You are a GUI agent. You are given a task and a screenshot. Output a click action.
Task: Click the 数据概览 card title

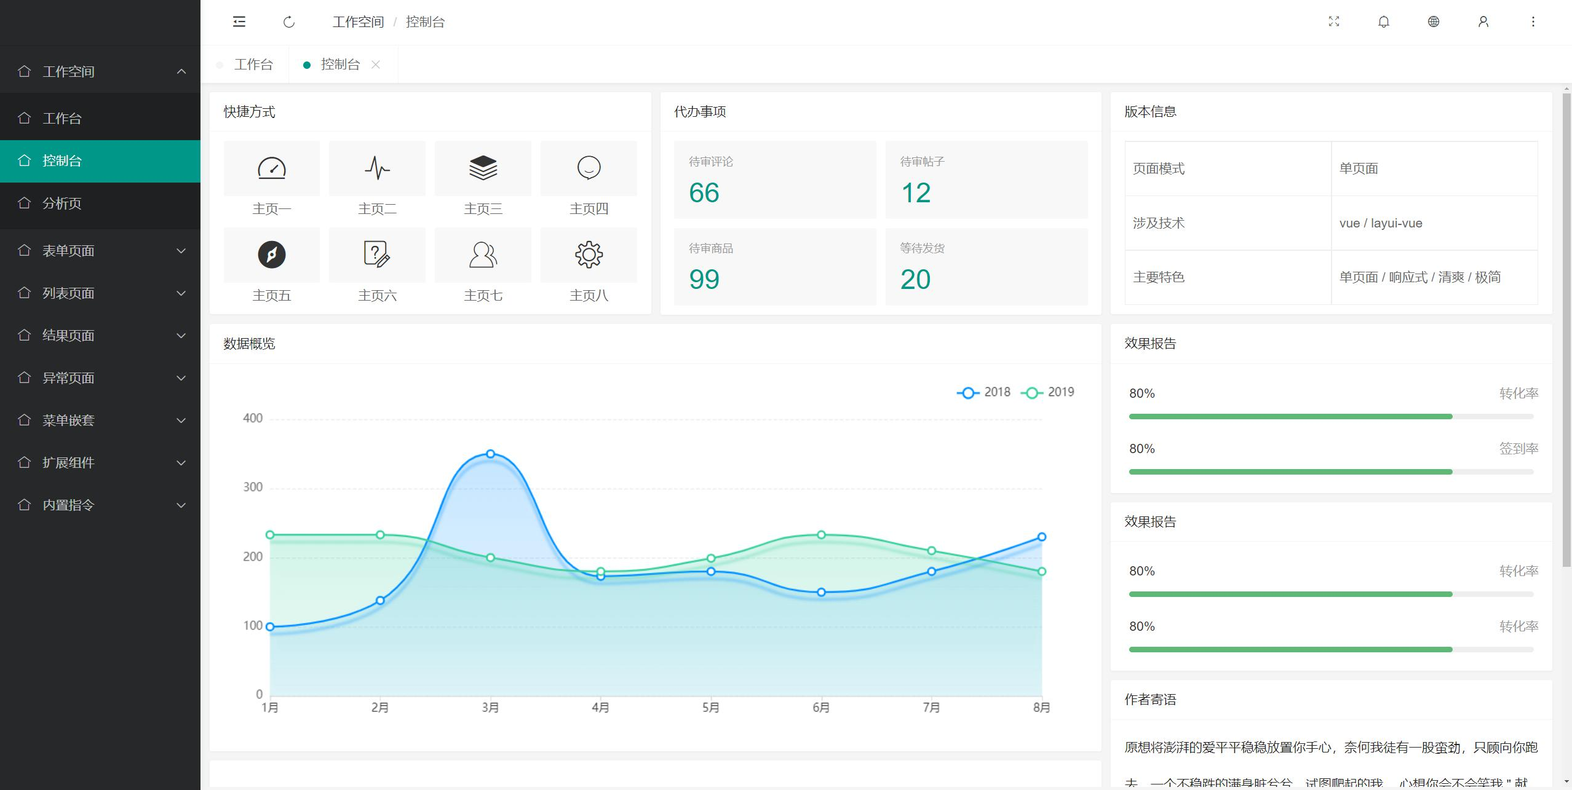tap(249, 344)
